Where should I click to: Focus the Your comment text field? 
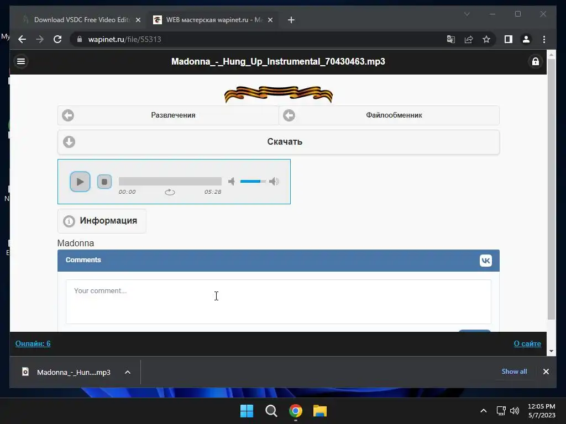click(x=279, y=302)
